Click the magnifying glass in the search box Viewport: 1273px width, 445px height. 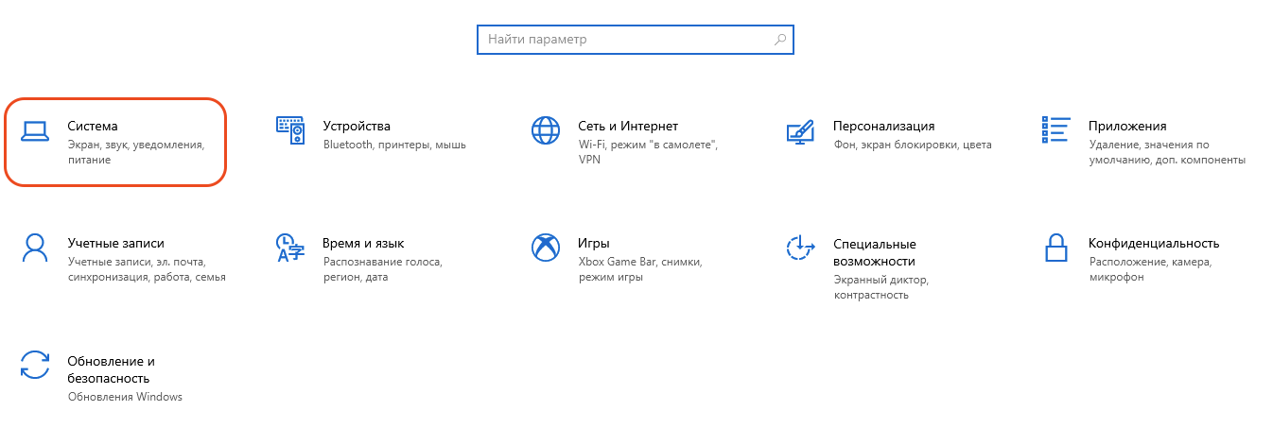780,40
